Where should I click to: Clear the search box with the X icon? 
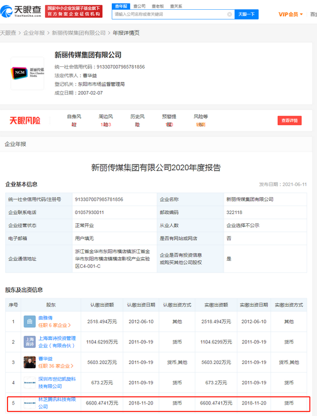coord(229,14)
